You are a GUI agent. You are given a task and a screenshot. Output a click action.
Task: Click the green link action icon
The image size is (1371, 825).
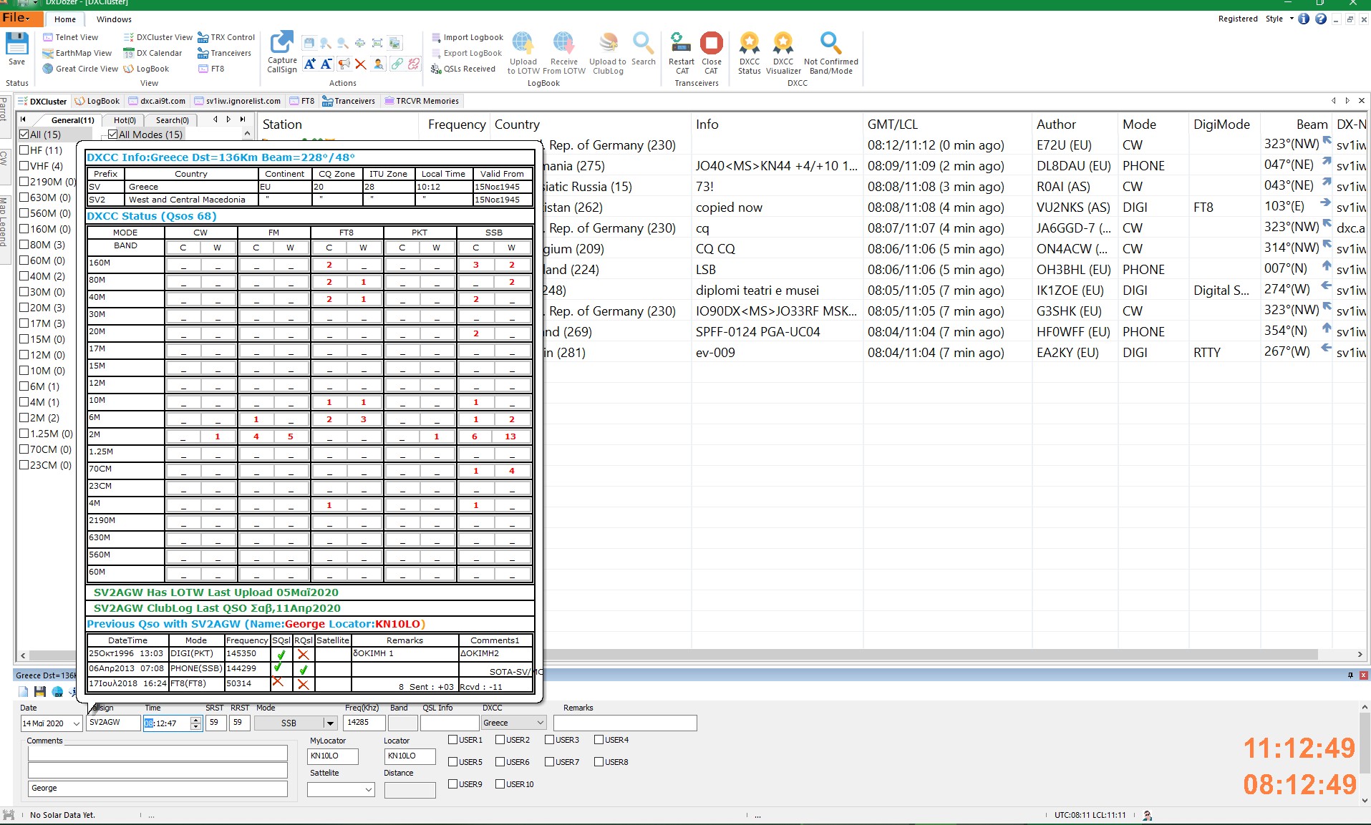[x=397, y=64]
